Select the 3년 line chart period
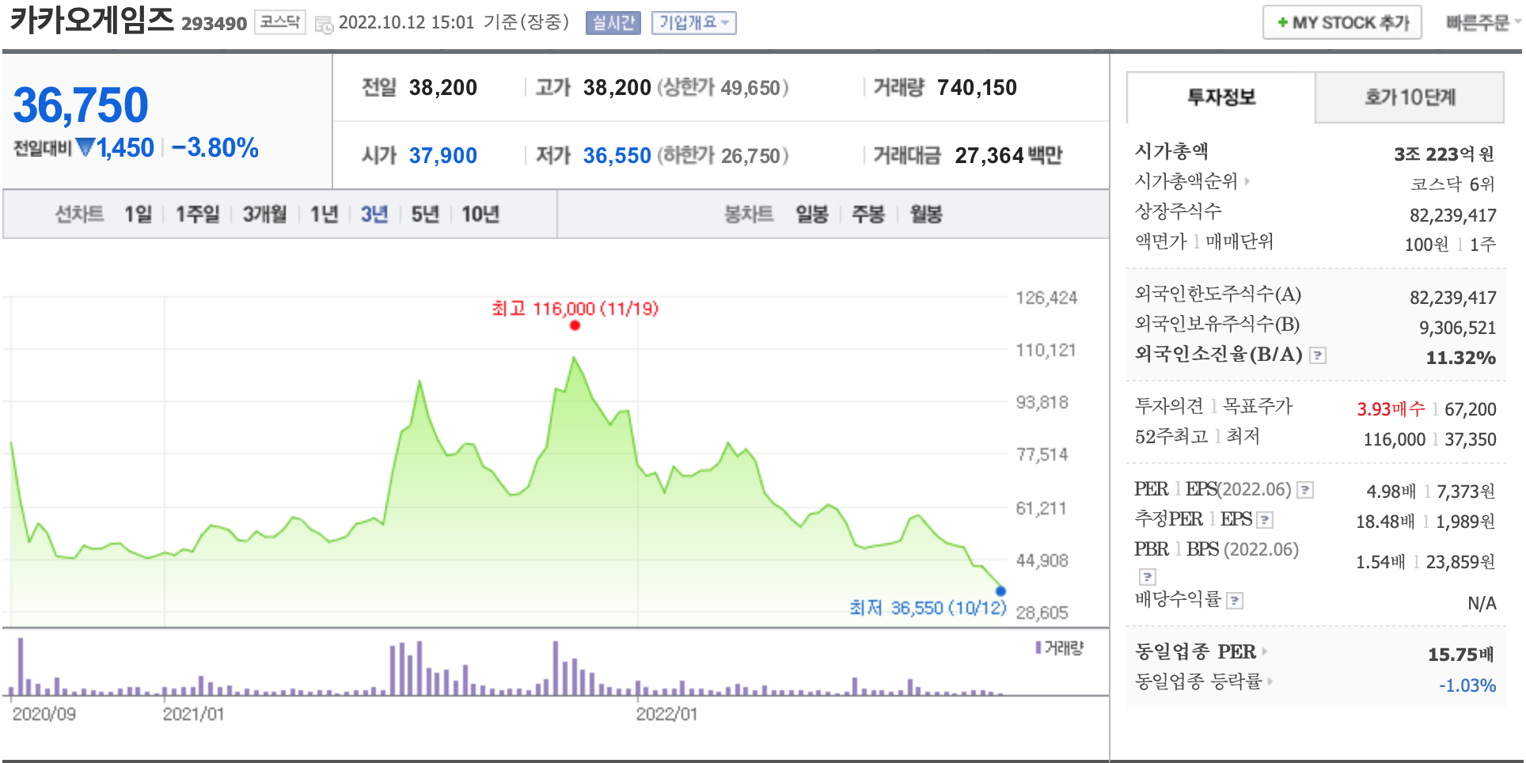The height and width of the screenshot is (763, 1526). [x=374, y=214]
